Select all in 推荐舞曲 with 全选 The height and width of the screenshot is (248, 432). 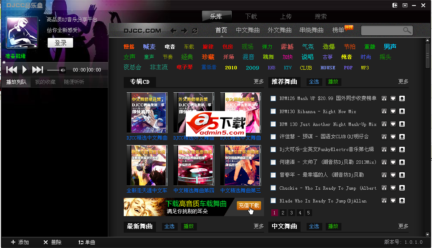314,82
